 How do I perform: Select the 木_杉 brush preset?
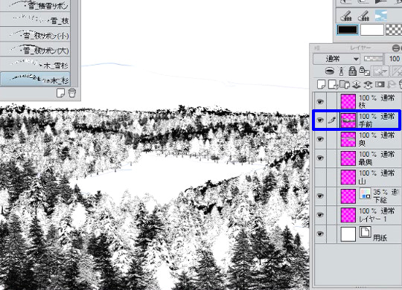point(35,80)
